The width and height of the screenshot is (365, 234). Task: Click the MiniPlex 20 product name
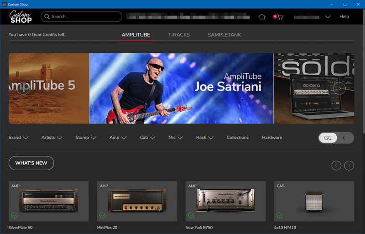pos(107,228)
